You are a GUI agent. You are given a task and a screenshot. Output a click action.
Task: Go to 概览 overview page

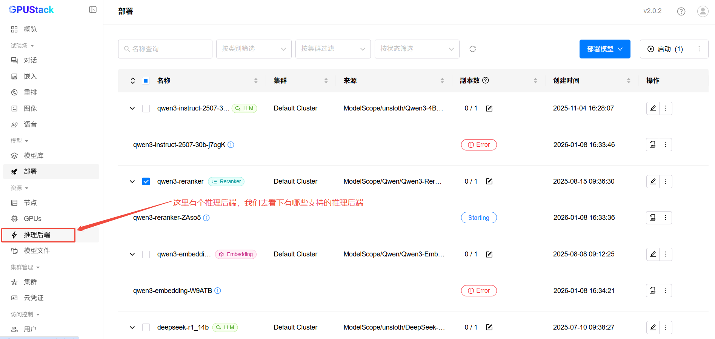(51, 29)
